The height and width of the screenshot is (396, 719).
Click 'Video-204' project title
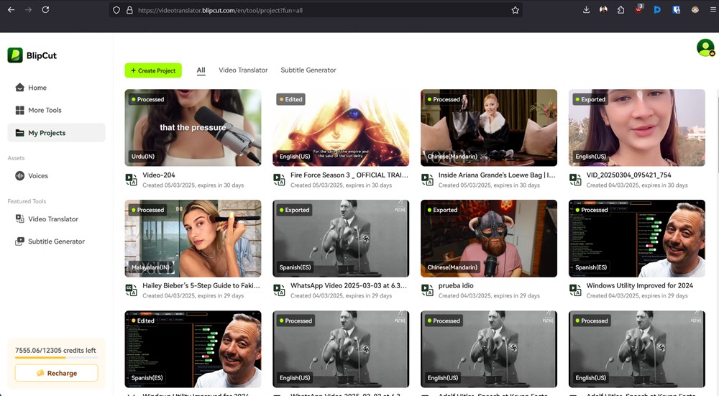(x=159, y=175)
